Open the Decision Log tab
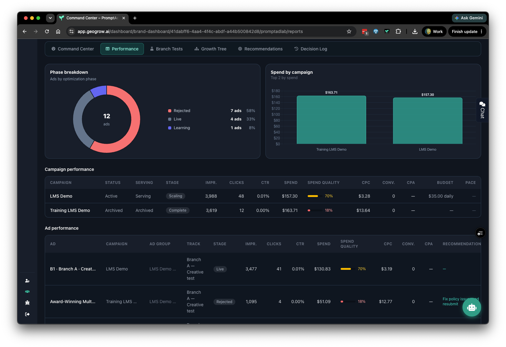This screenshot has height=347, width=506. 311,49
